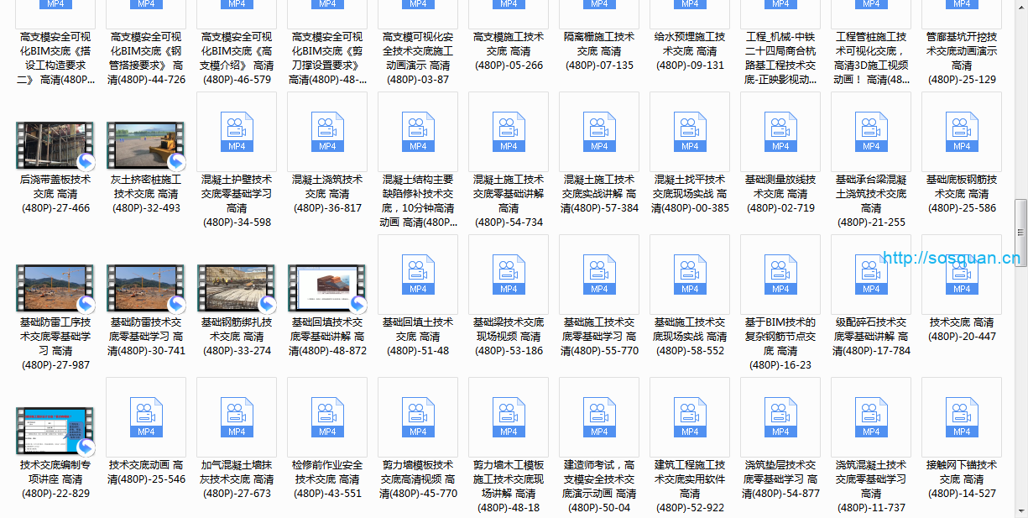Click the 加气混凝土墙抹灰技术交底 file icon

point(237,416)
